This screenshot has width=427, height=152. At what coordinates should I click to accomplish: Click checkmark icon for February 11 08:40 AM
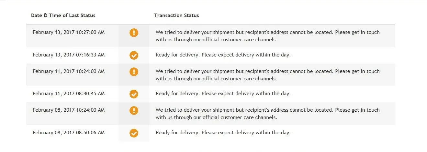click(134, 94)
